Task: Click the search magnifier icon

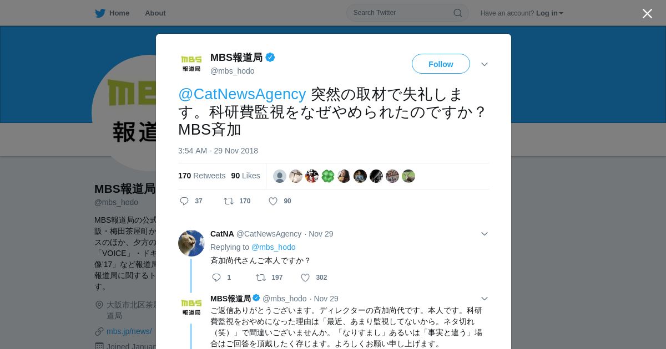Action: coord(458,13)
